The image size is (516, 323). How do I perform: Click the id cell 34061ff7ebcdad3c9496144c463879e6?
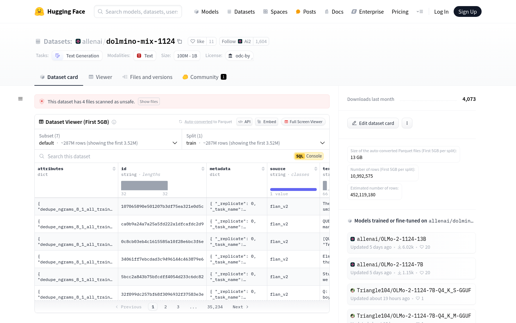(162, 259)
